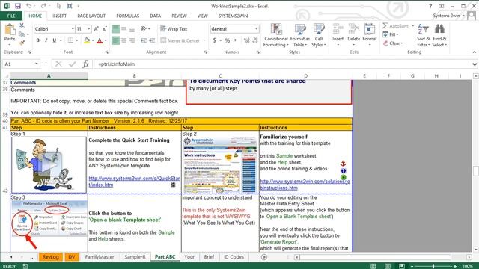
Task: Switch to the ID Codes sheet tab
Action: (x=234, y=257)
